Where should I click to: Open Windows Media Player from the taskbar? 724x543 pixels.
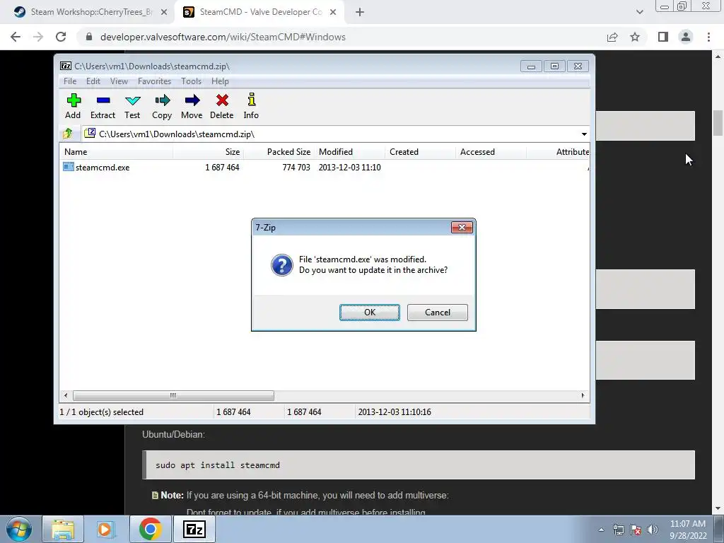(105, 529)
